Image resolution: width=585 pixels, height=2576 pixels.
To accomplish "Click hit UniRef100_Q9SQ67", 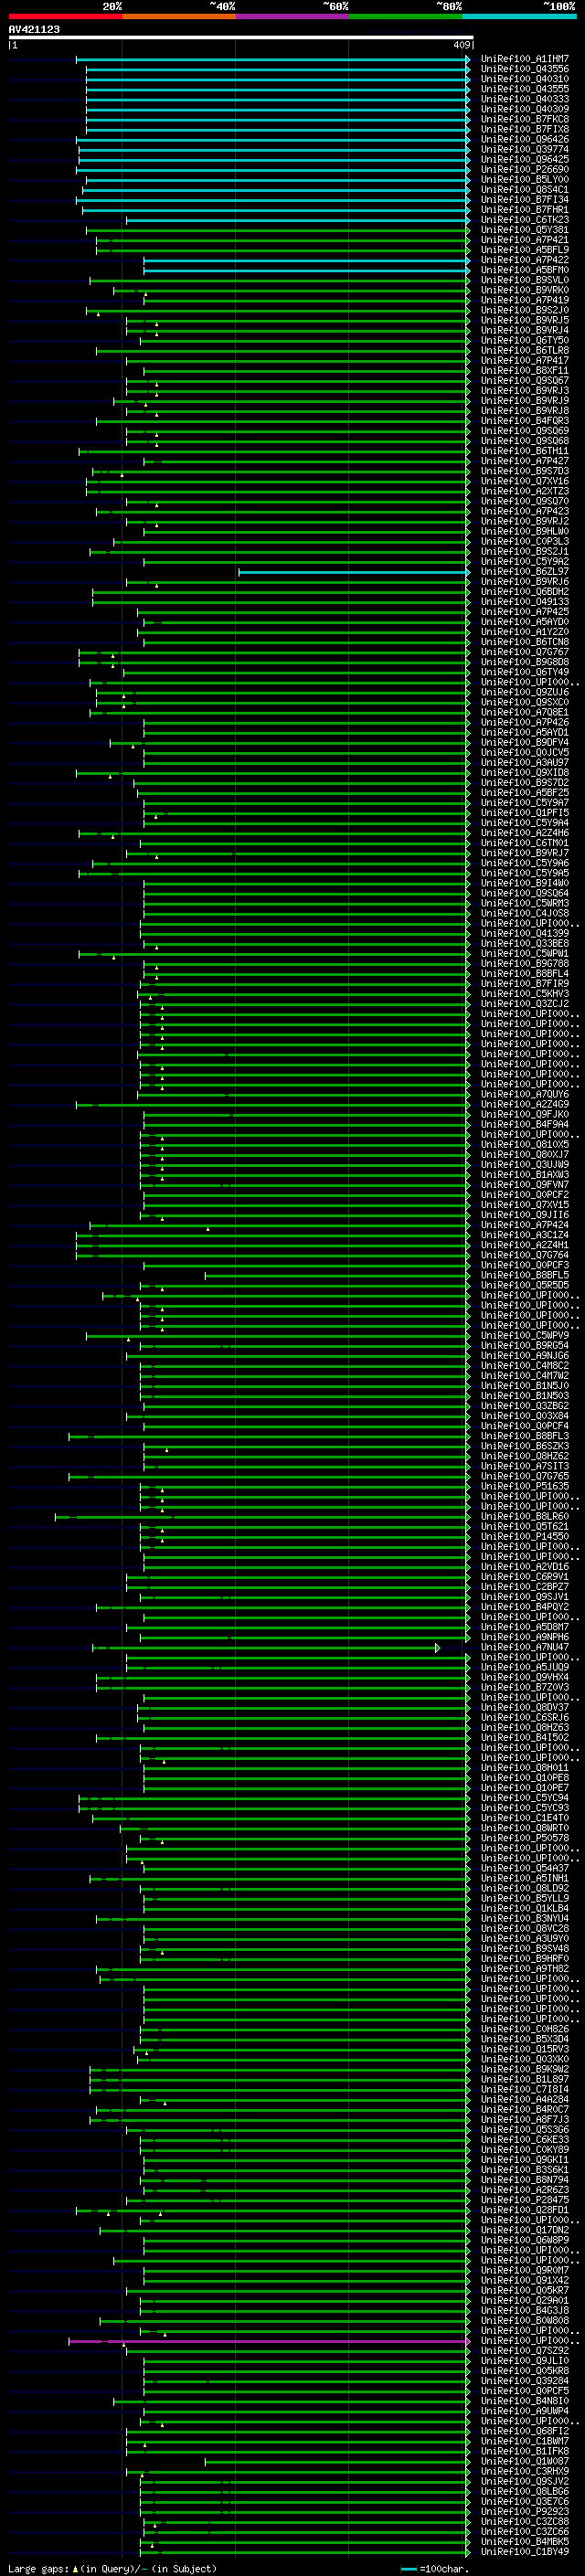I will click(524, 381).
